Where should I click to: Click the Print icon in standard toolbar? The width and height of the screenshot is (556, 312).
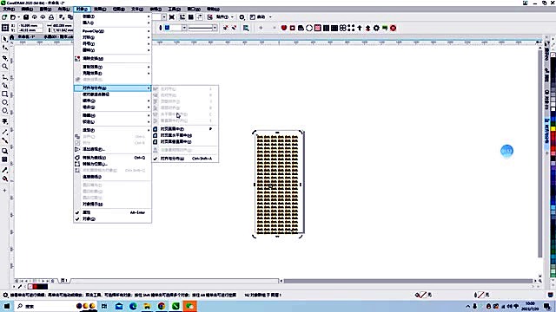(51, 17)
